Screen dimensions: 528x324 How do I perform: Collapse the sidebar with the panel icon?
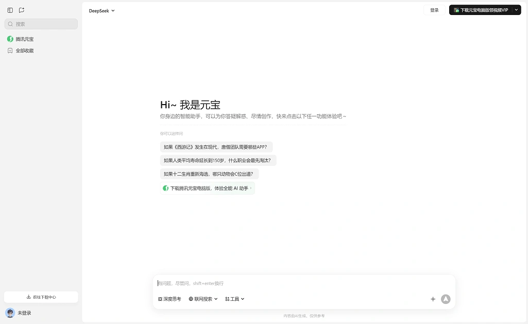pyautogui.click(x=10, y=10)
